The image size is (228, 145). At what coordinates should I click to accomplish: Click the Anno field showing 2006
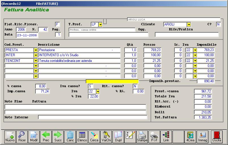21,30
